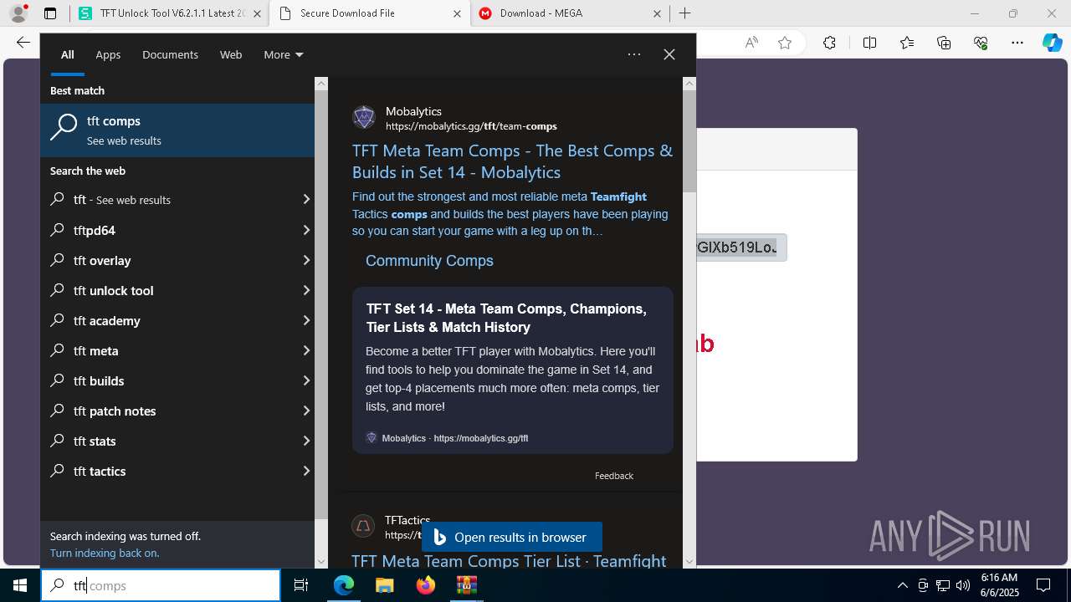Open Edge settings and more menu

pos(1017,43)
